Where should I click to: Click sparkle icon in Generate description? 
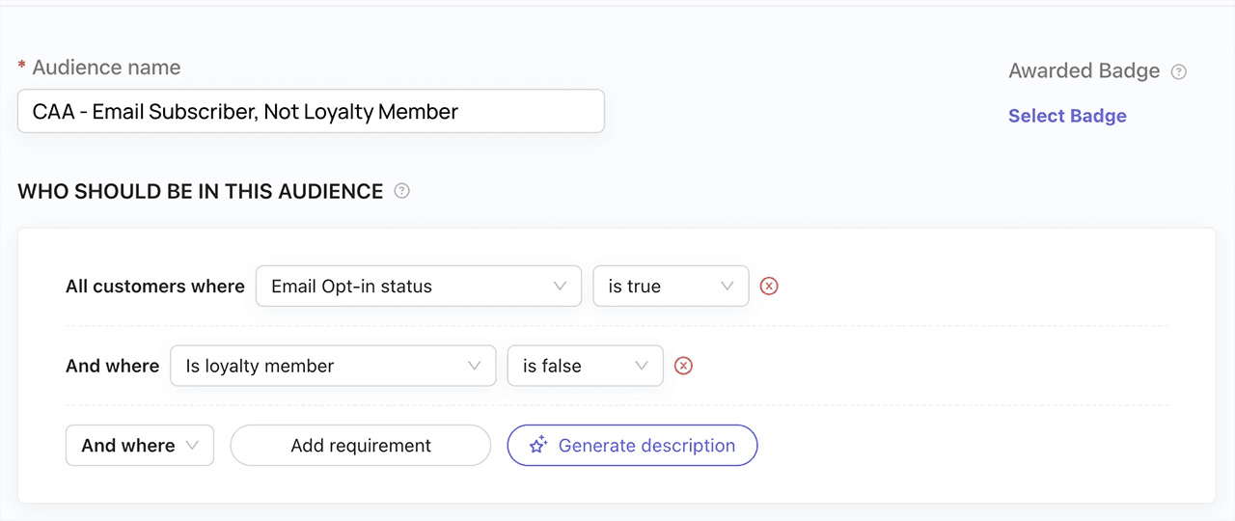click(x=538, y=446)
